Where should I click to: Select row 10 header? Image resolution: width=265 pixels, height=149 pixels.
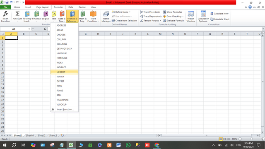coord(2,73)
